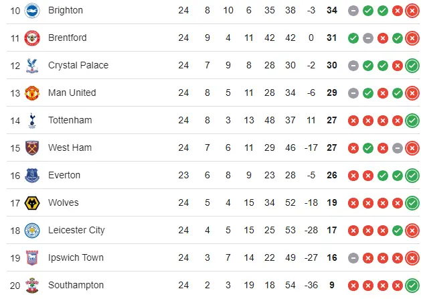Open the Leicester City team link
This screenshot has width=421, height=299.
point(76,230)
